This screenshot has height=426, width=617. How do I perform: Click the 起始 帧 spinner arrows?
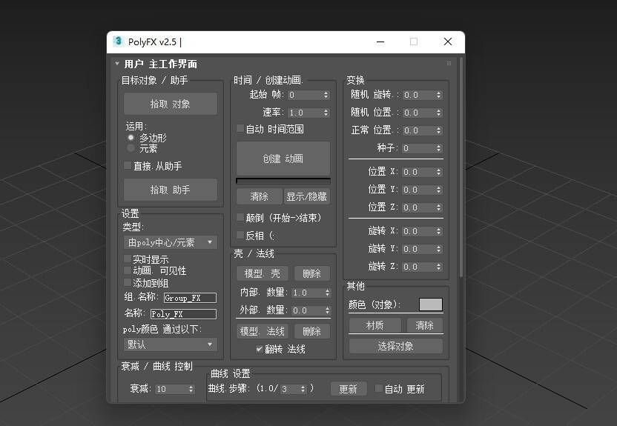pyautogui.click(x=326, y=95)
